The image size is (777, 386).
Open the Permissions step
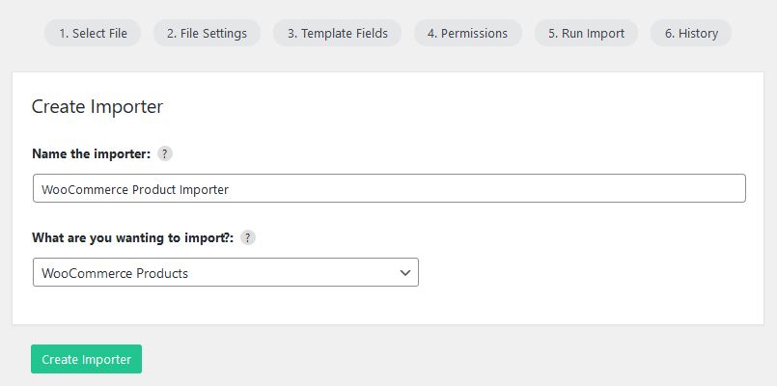468,33
